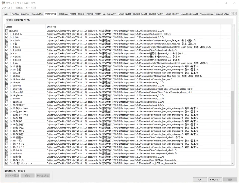Select the row 36: hair01
This screenshot has height=183, width=239.
118,150
